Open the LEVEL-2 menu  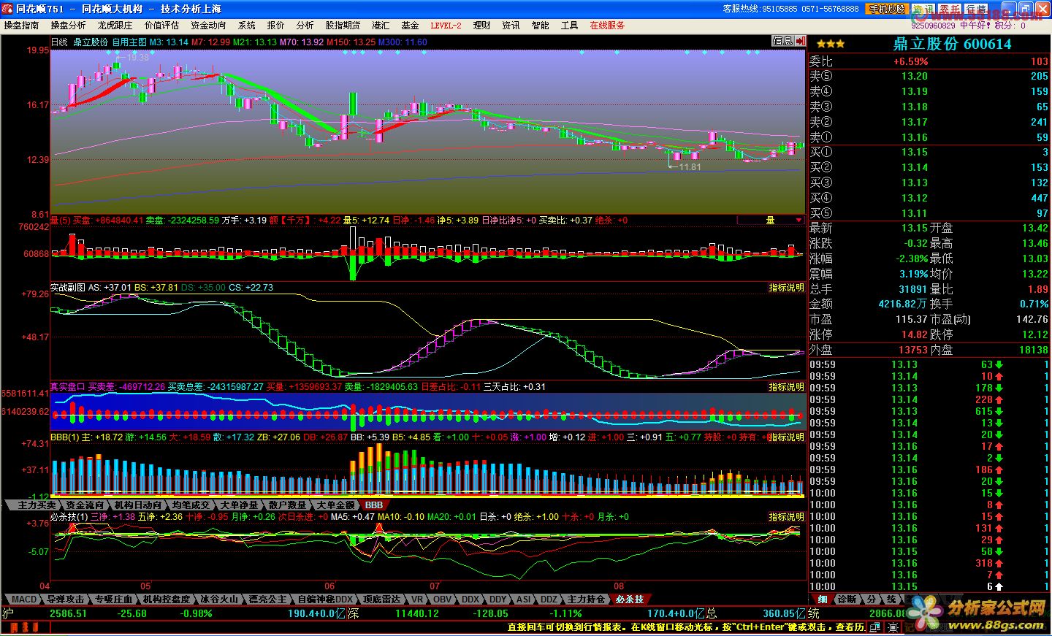446,26
